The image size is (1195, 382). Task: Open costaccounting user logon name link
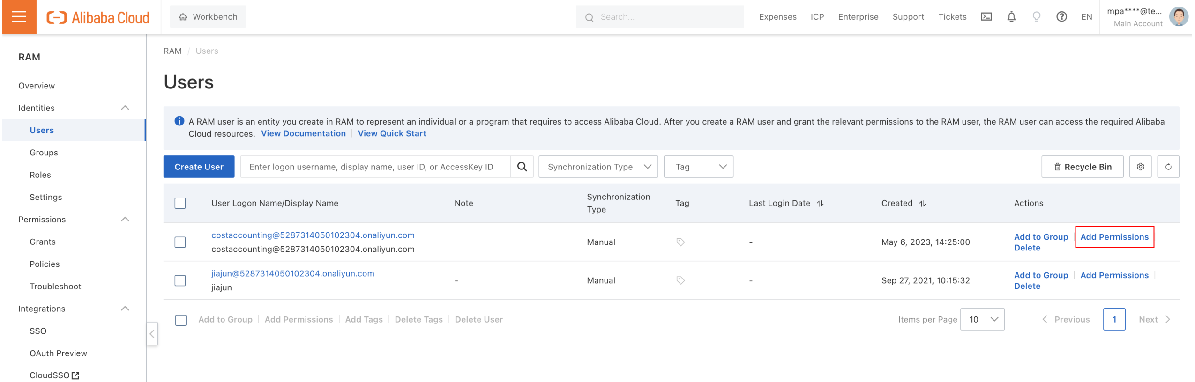click(x=313, y=235)
